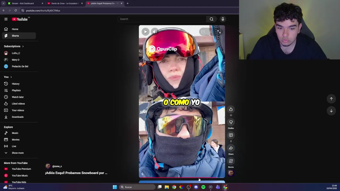Open the tab search dropdown
The height and width of the screenshot is (191, 340).
3,3
